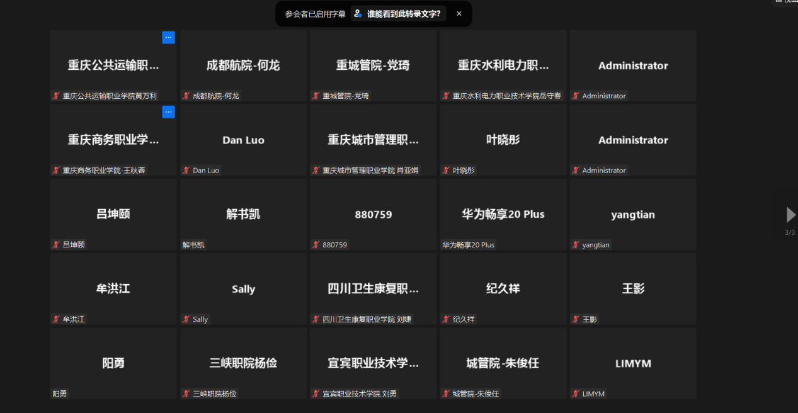798x413 pixels.
Task: Click yangtian's muted microphone icon
Action: (576, 245)
